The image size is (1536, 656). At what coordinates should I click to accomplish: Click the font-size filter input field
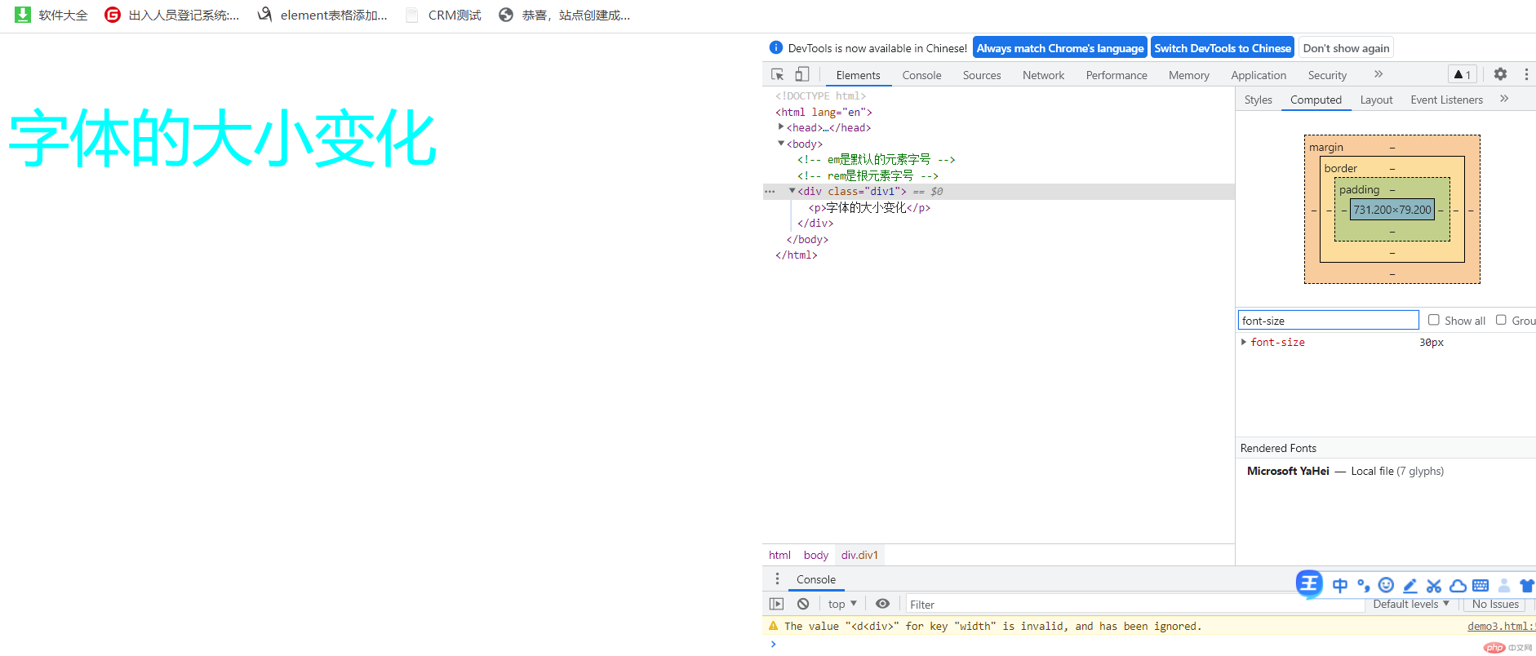coord(1328,320)
